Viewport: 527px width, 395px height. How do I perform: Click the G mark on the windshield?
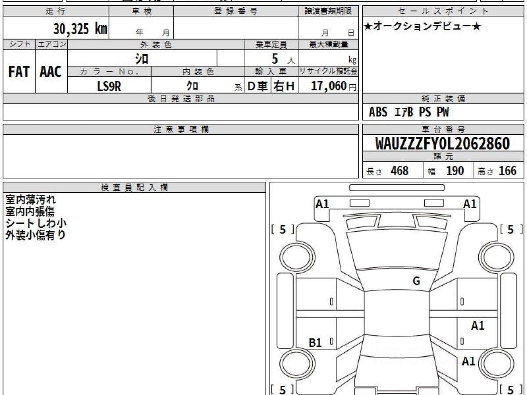416,281
